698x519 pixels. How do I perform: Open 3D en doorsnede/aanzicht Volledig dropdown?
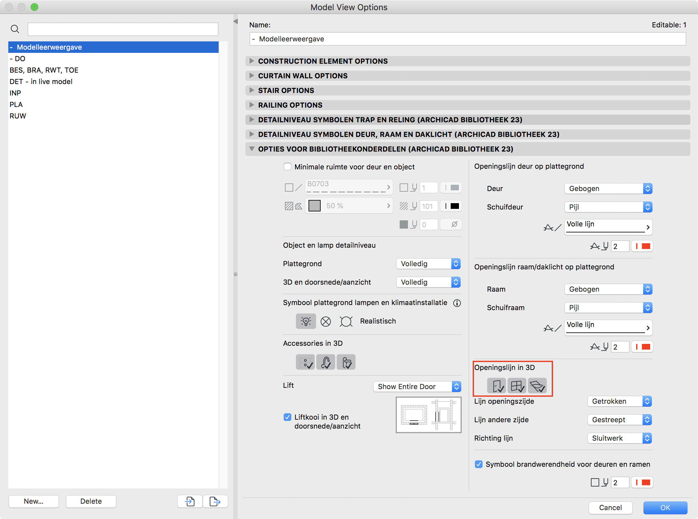click(428, 282)
